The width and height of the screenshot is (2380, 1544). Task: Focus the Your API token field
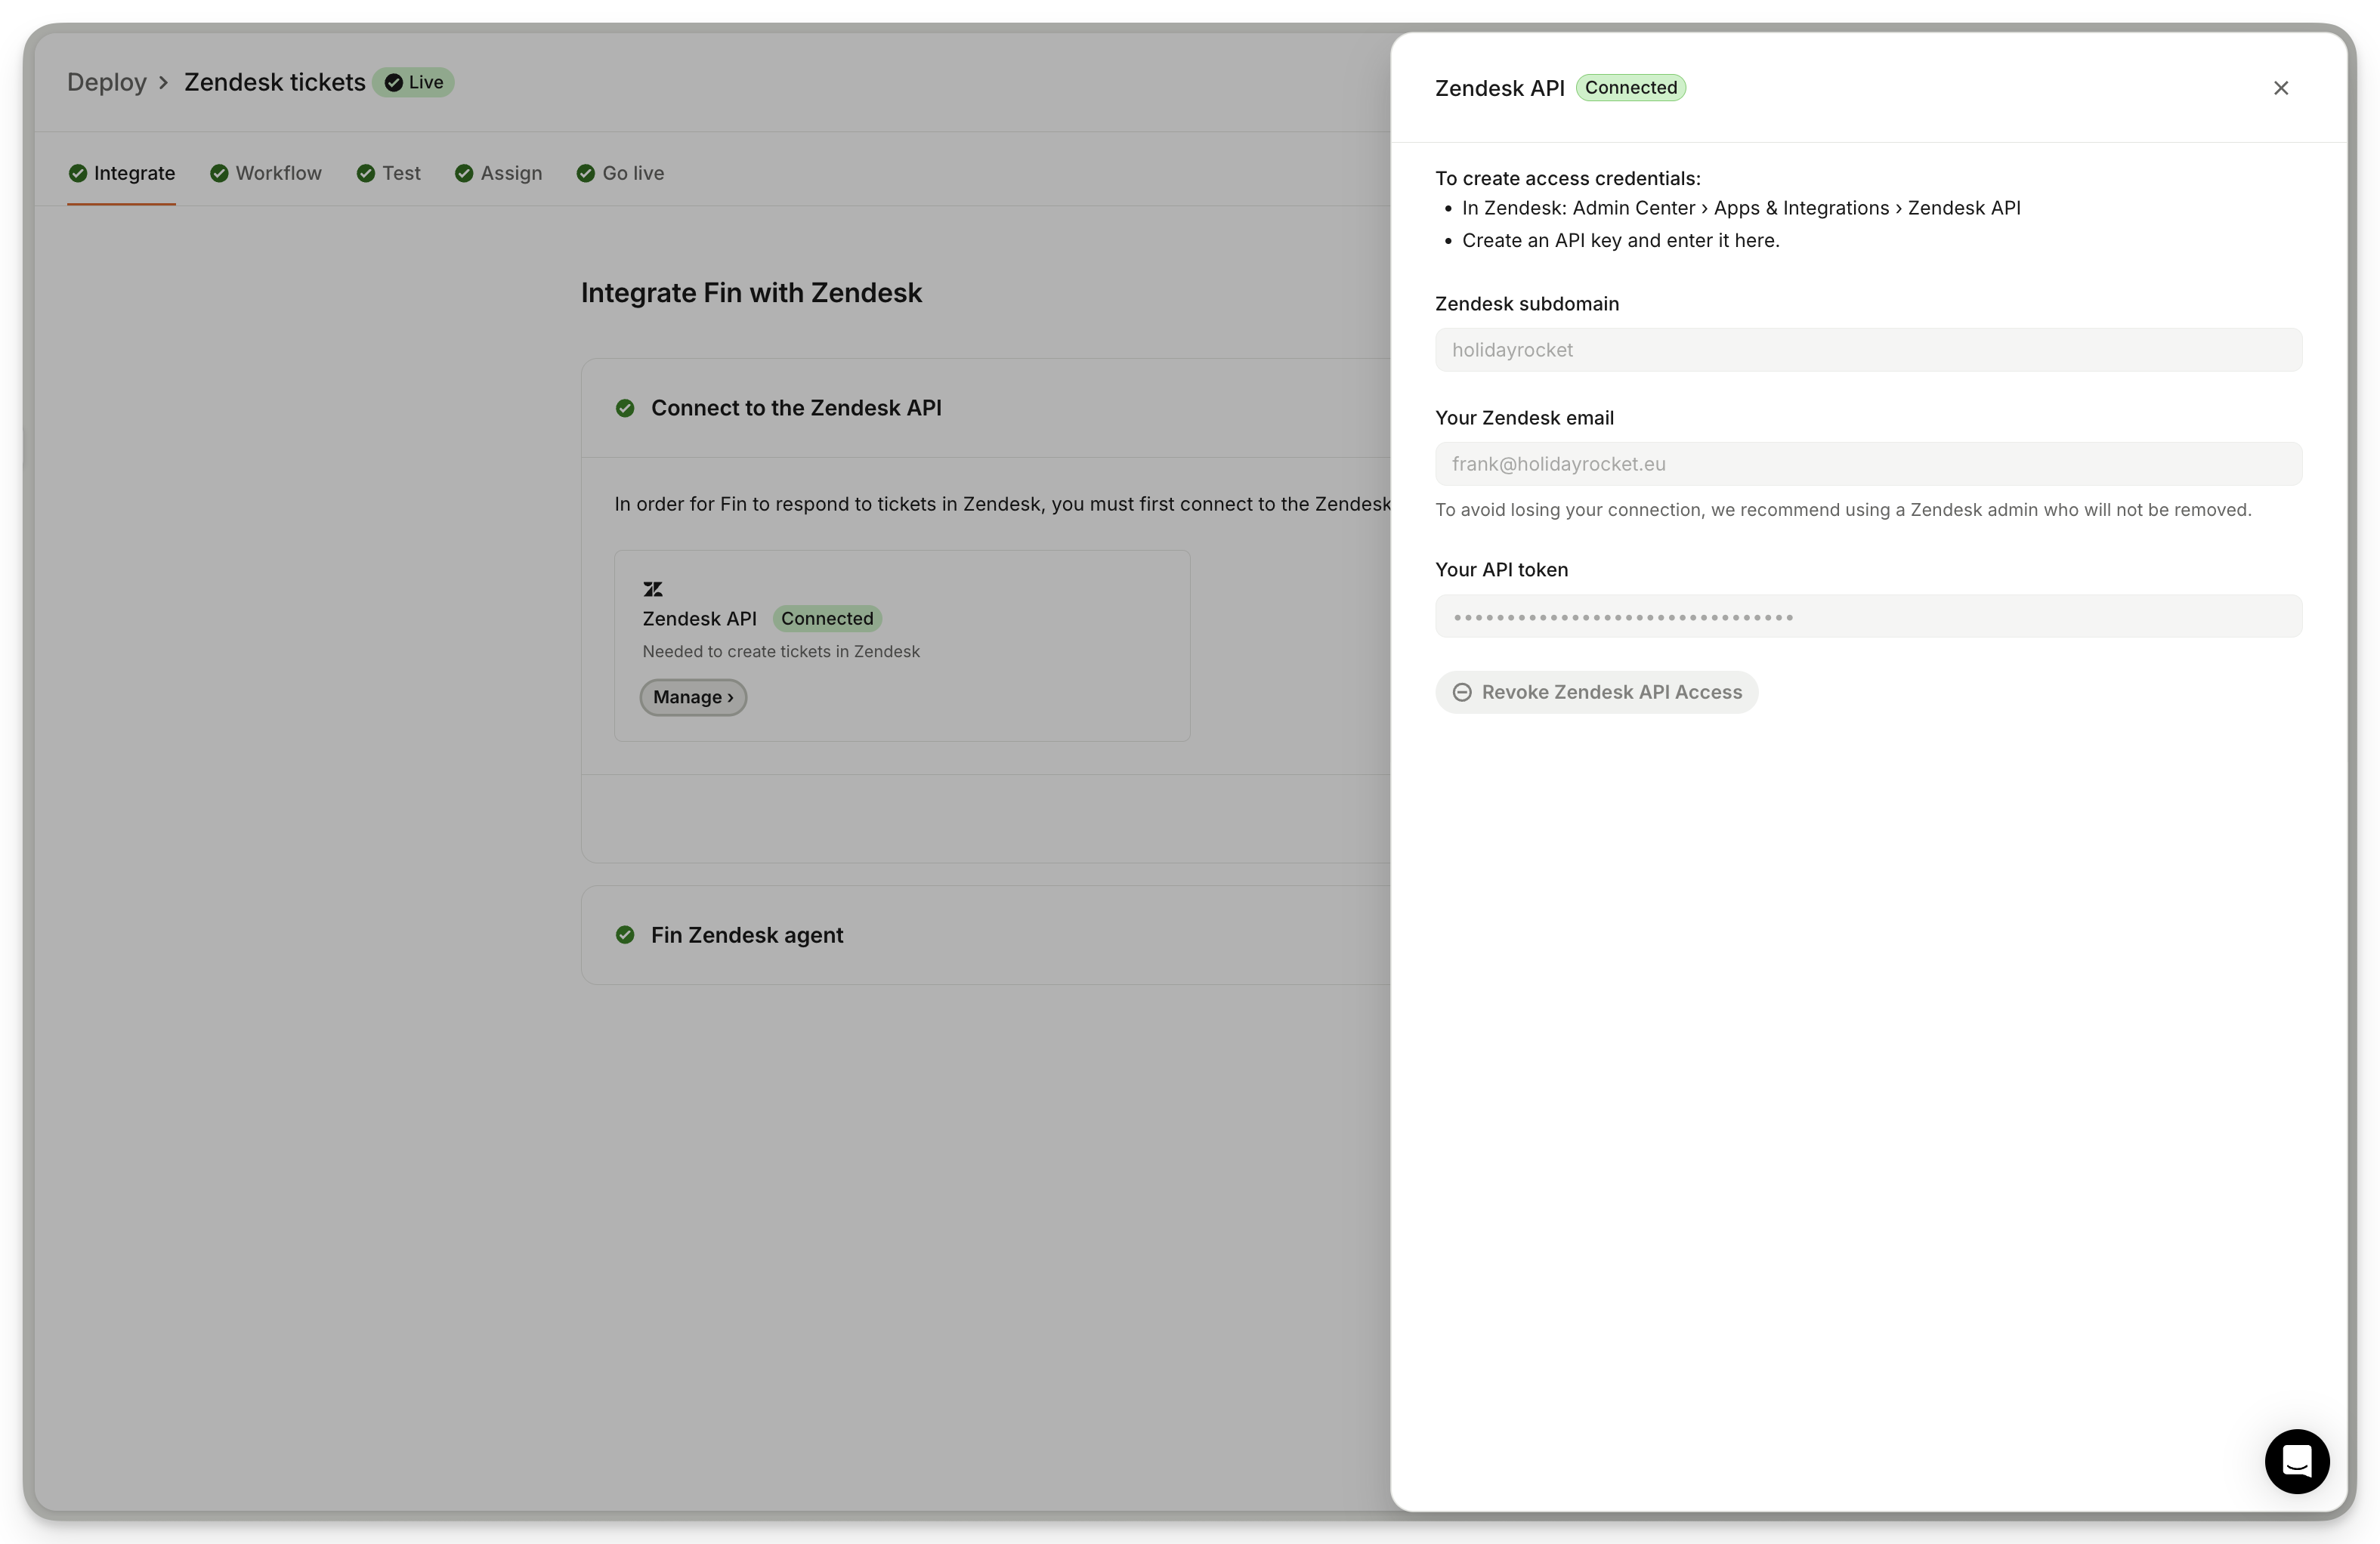click(1867, 616)
